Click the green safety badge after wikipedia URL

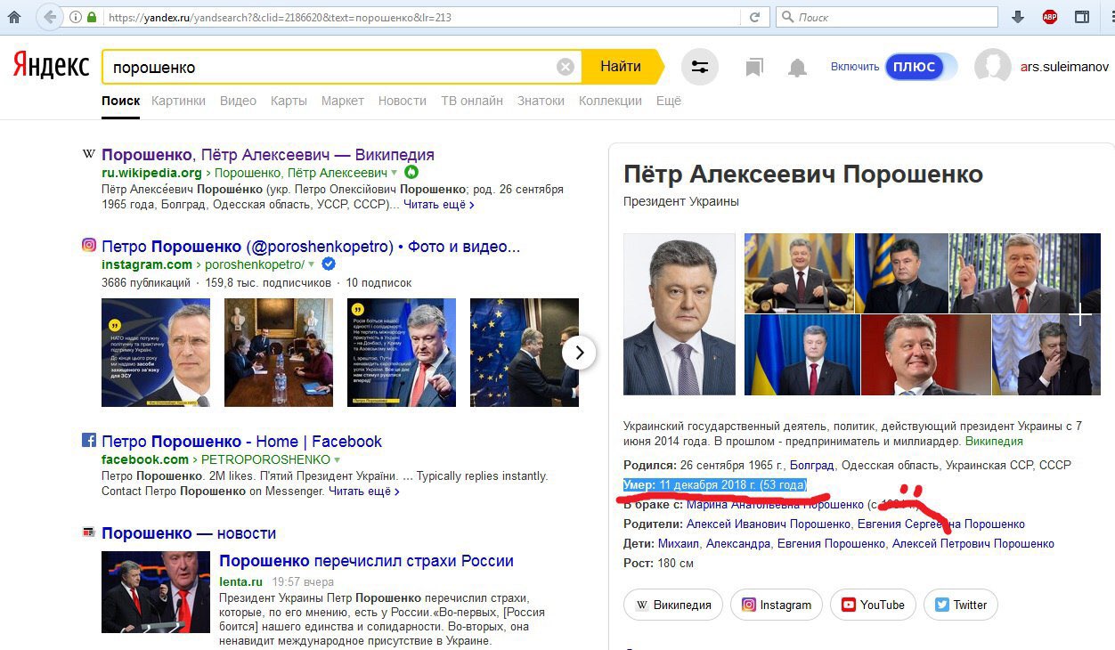coord(411,173)
